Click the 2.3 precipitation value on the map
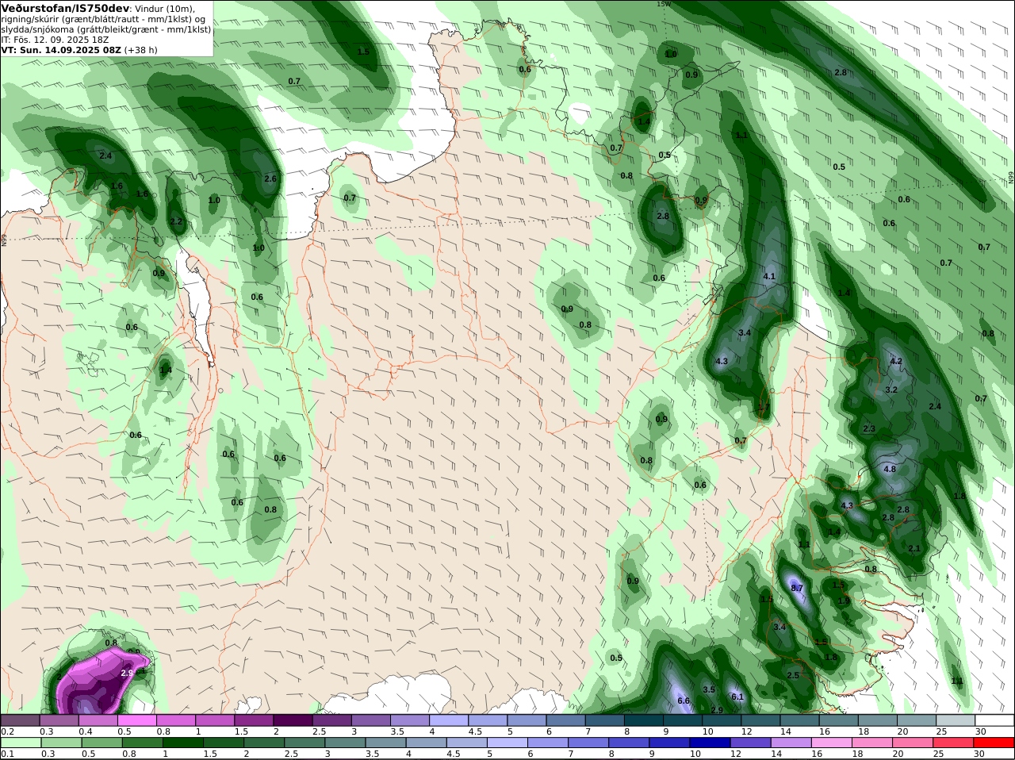This screenshot has height=760, width=1015. [x=868, y=428]
